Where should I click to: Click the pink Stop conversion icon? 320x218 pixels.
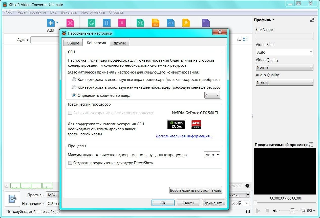(x=122, y=23)
